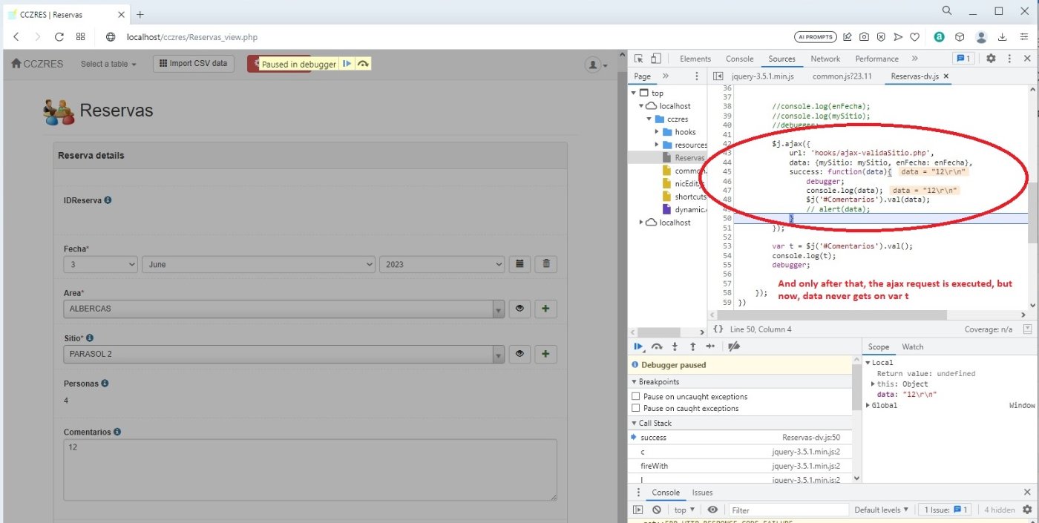Open the Fecha calendar picker icon
This screenshot has width=1039, height=523.
point(519,264)
